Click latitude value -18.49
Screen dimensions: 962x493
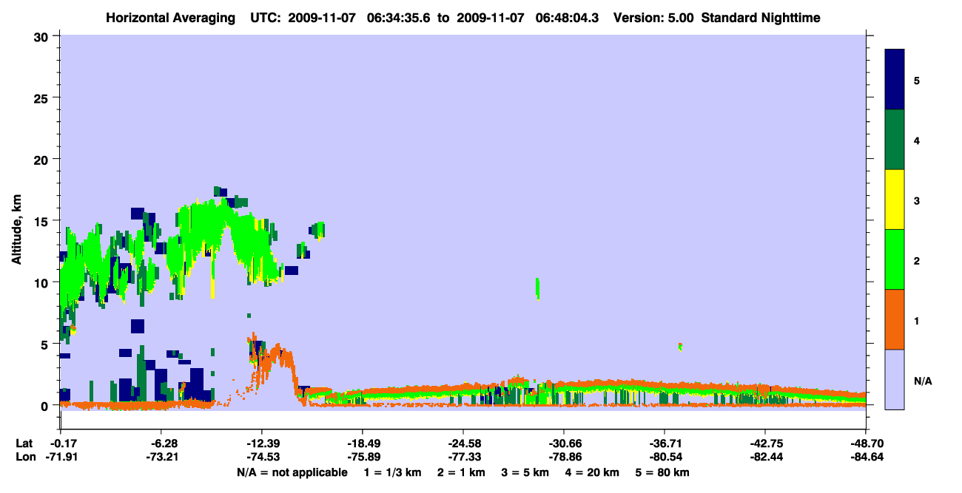[362, 443]
